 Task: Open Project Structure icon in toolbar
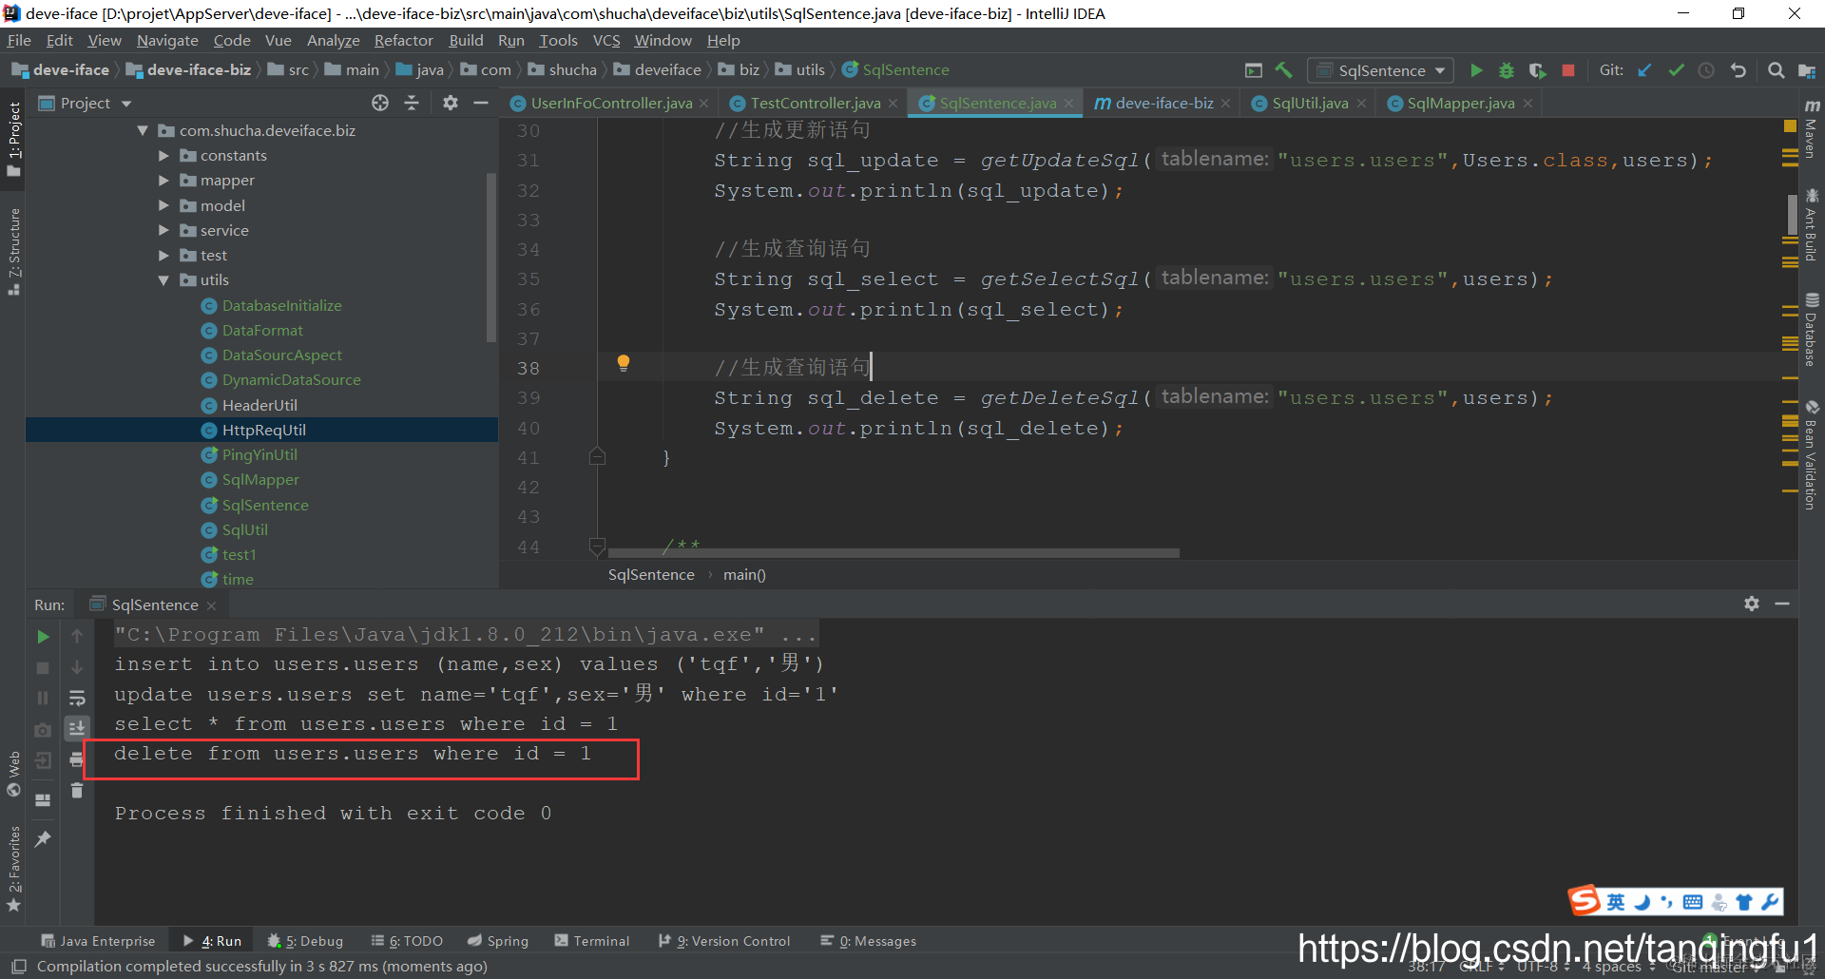(x=1807, y=70)
